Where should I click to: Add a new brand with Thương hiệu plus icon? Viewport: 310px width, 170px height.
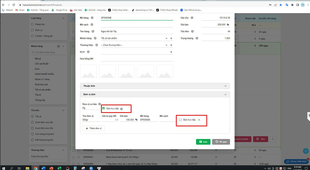click(x=171, y=45)
